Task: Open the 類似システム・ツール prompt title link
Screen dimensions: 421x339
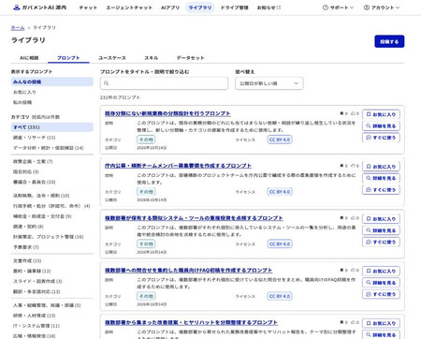Action: click(x=194, y=218)
